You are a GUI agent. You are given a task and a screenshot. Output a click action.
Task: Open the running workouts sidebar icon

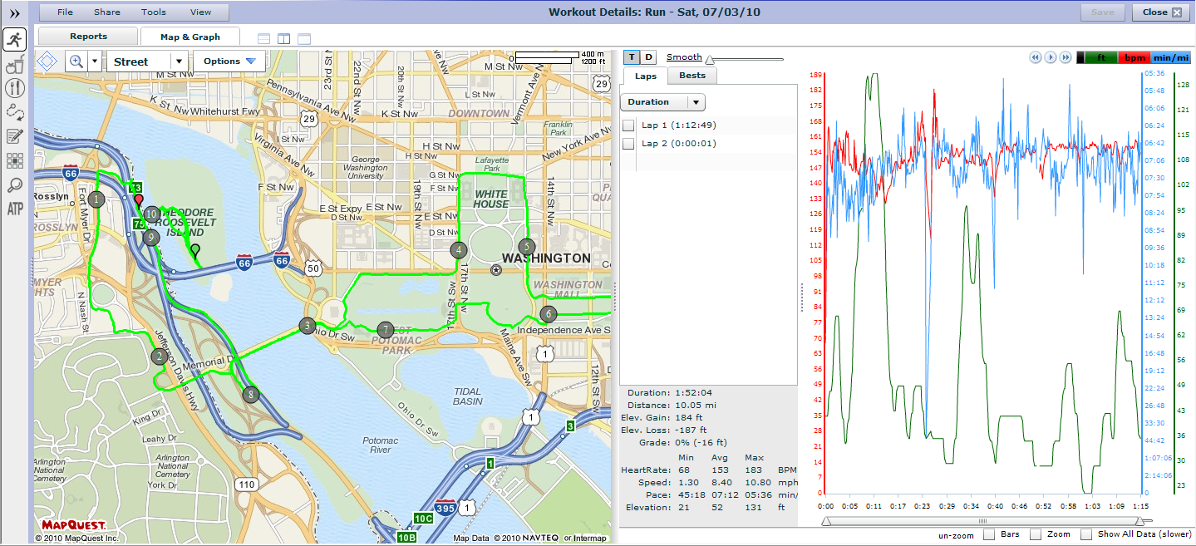tap(14, 39)
